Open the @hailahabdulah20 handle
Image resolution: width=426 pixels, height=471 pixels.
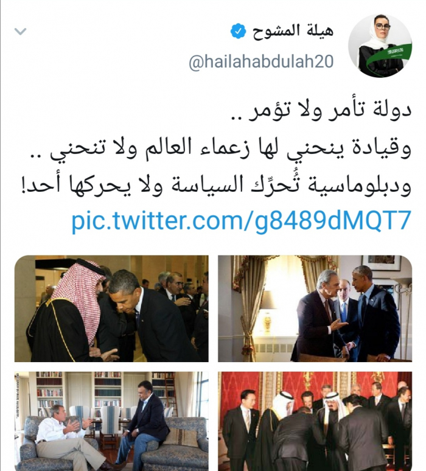point(261,61)
